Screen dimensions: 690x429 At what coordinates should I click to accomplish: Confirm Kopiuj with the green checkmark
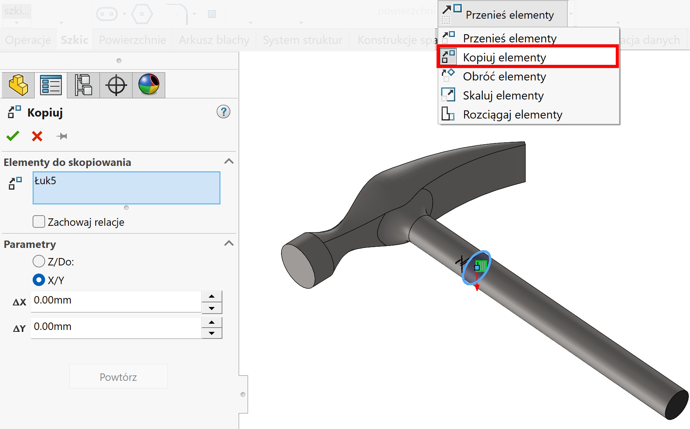point(13,136)
